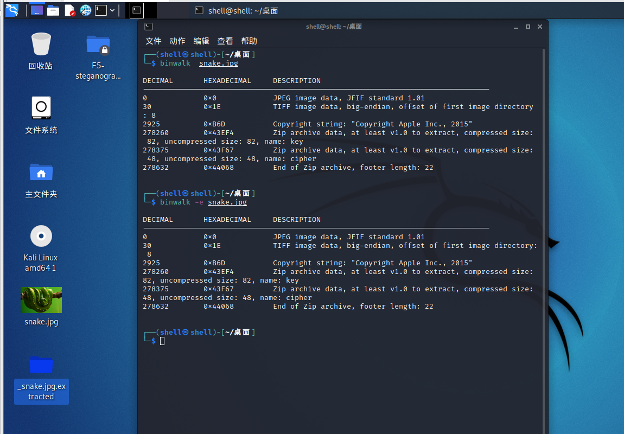This screenshot has width=624, height=434.
Task: Open the 文件 menu in the terminal
Action: (153, 41)
